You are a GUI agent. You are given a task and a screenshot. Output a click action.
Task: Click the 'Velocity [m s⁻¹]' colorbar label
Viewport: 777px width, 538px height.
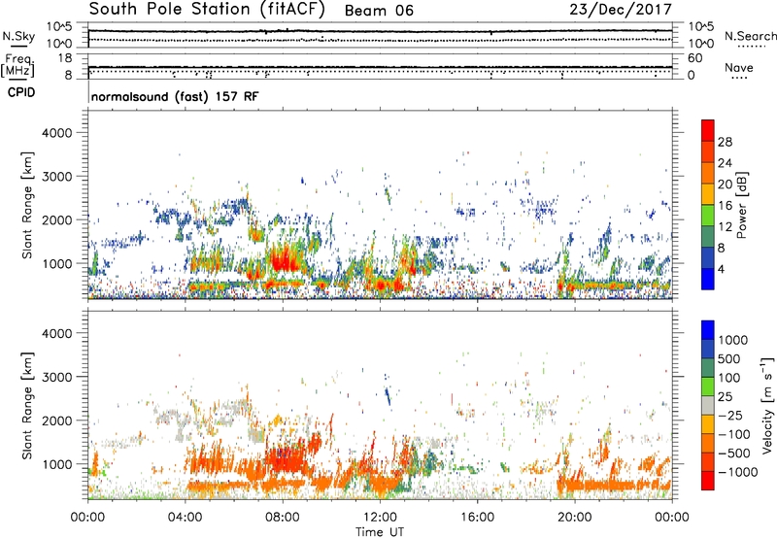click(767, 405)
